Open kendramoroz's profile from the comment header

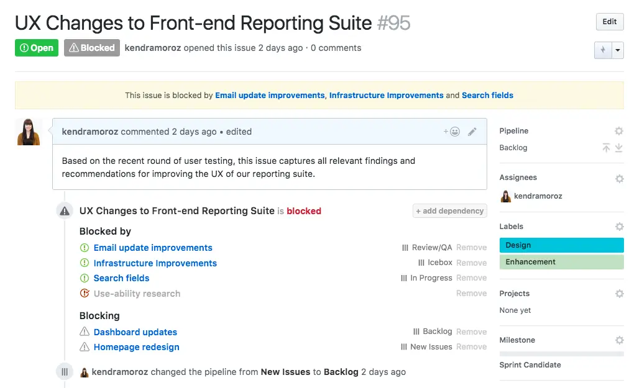click(90, 132)
